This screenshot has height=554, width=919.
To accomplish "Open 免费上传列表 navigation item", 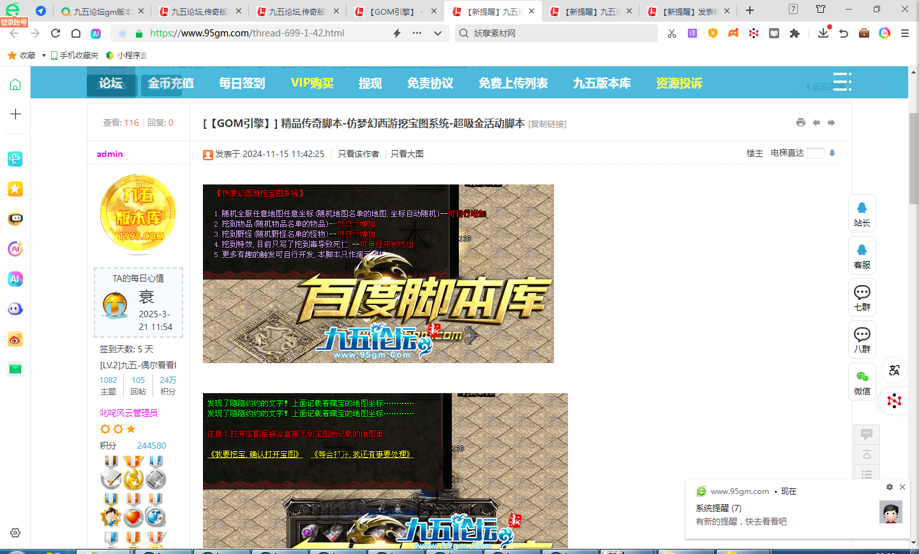I will click(x=513, y=83).
